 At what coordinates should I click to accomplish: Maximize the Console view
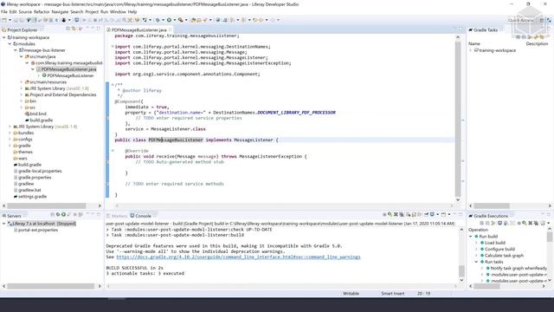461,214
